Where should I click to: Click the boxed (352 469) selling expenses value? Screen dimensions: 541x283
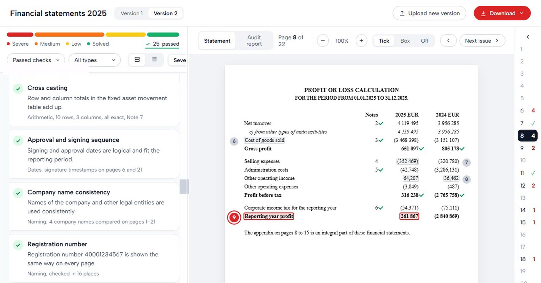pyautogui.click(x=407, y=161)
